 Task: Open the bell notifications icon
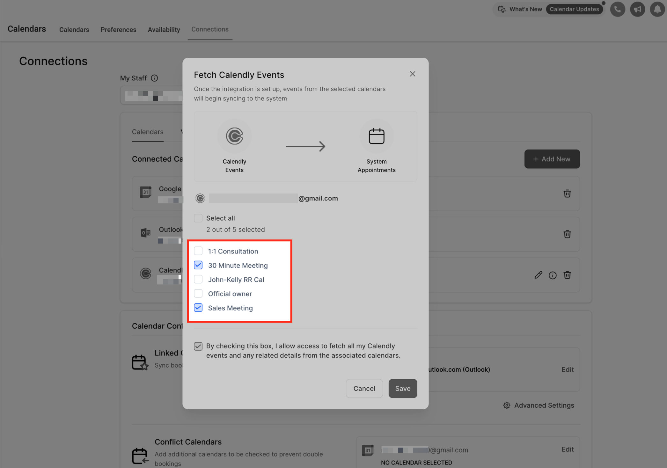pyautogui.click(x=657, y=9)
